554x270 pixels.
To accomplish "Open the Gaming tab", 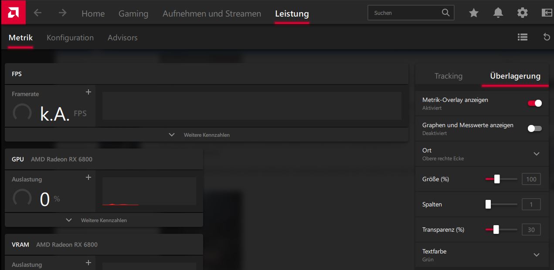I will click(133, 13).
